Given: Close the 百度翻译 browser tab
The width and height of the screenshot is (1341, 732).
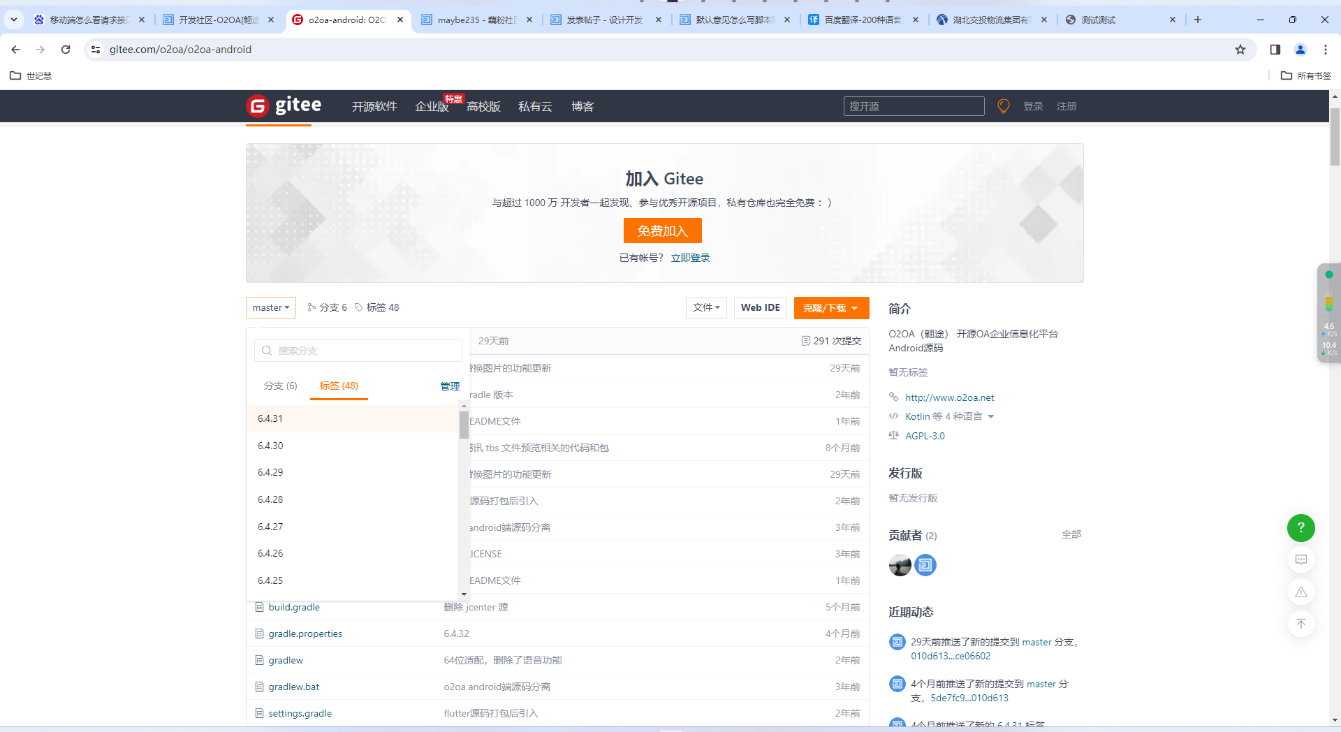Looking at the screenshot, I should tap(916, 20).
